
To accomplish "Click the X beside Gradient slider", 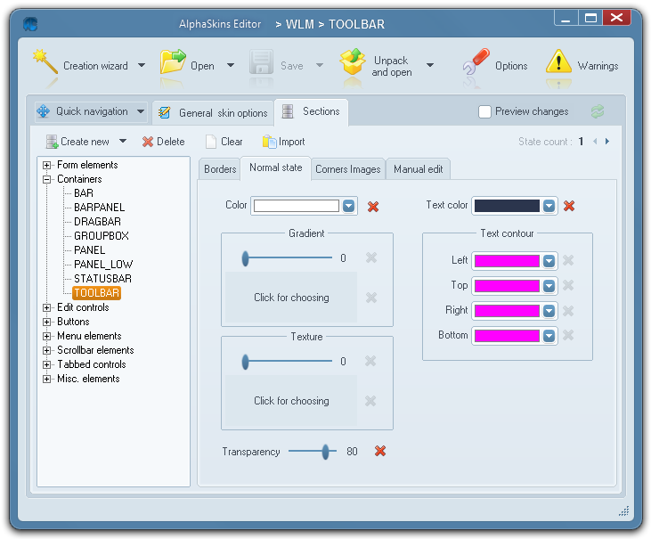I will (x=371, y=257).
